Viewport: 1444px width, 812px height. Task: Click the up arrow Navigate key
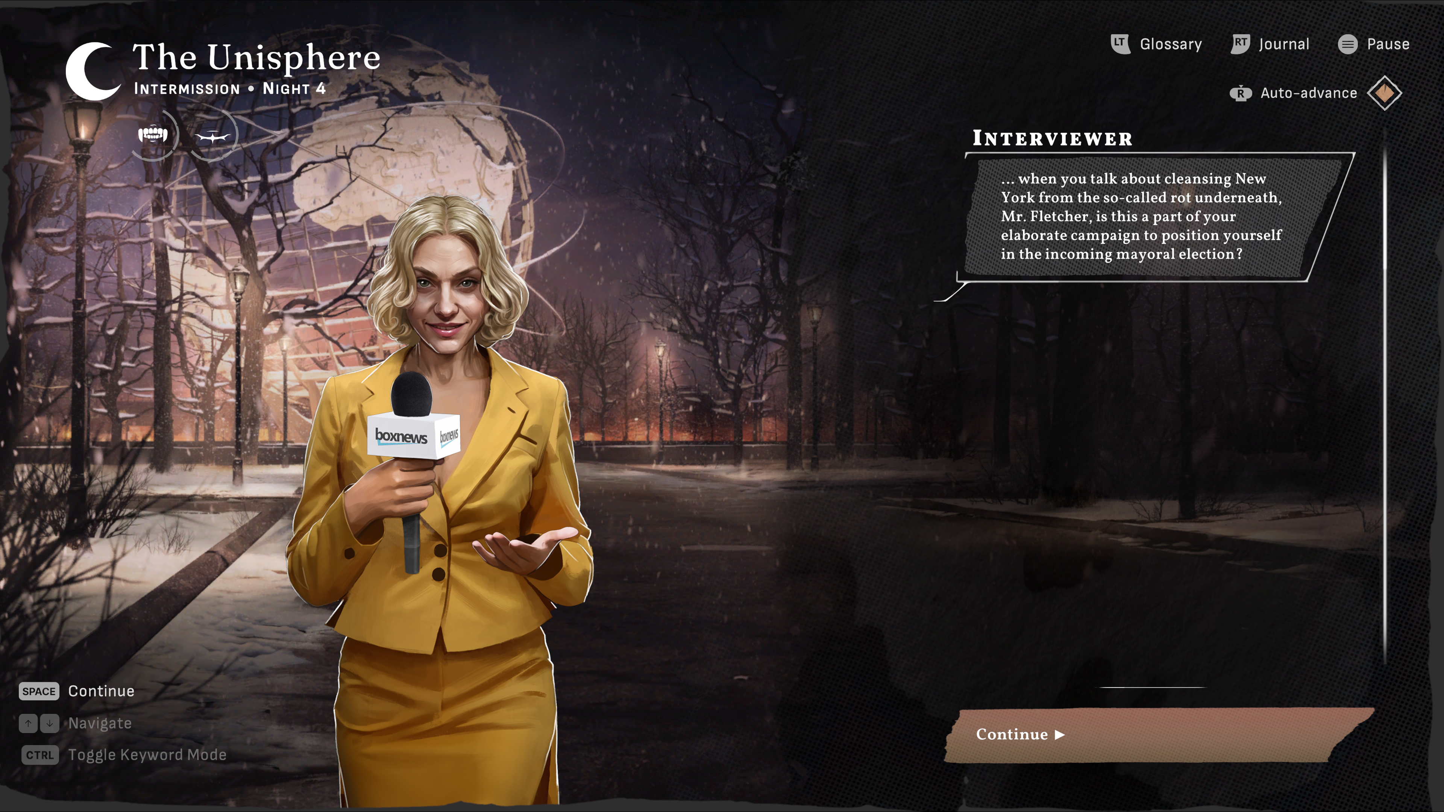pos(28,723)
